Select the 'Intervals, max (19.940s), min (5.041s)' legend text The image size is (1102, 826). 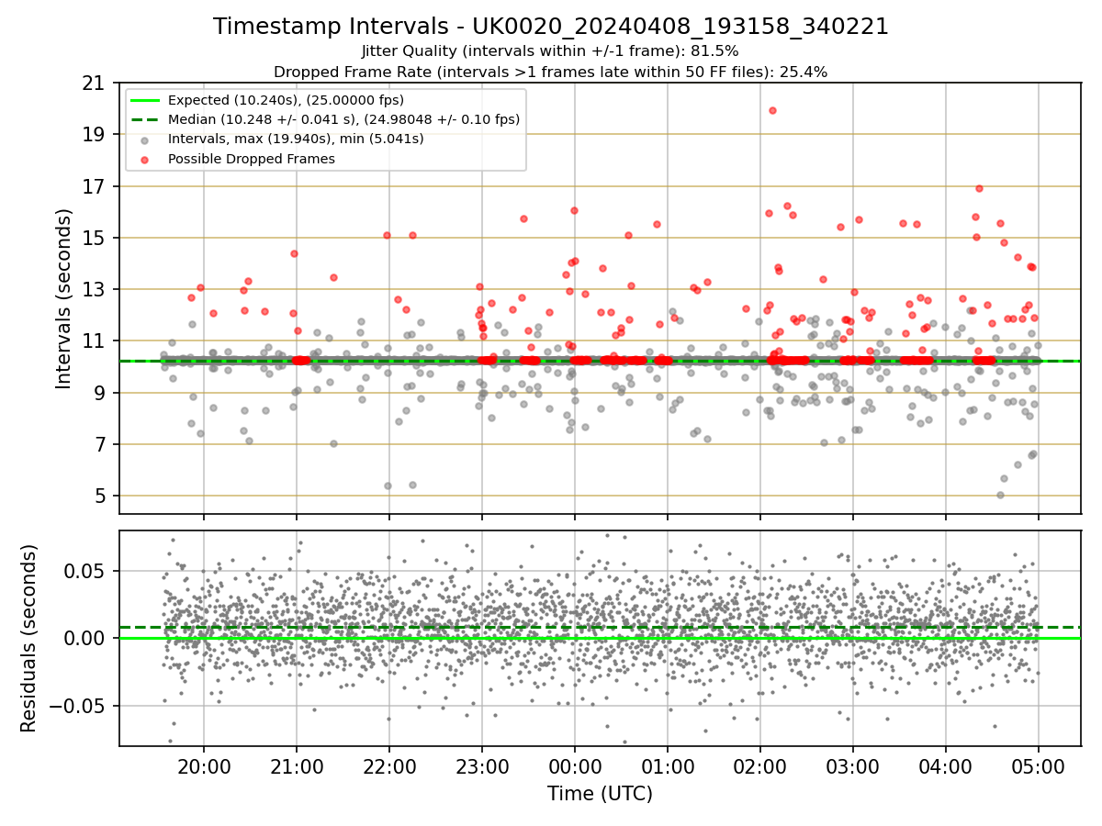tap(296, 140)
